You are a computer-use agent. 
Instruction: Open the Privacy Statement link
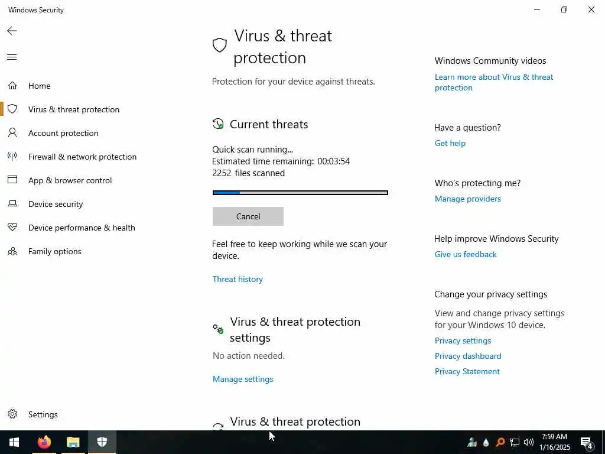point(467,371)
